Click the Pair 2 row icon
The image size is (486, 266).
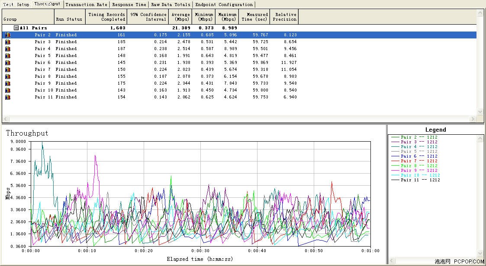8,35
